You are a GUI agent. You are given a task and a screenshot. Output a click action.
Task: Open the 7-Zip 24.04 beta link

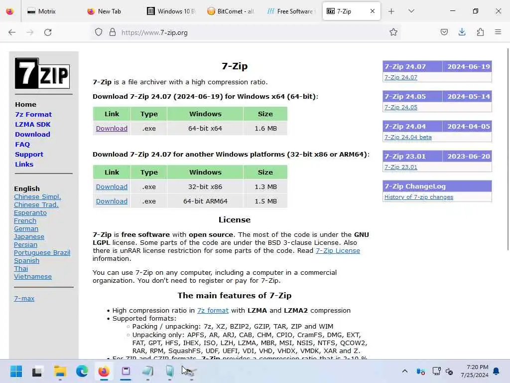(x=408, y=137)
